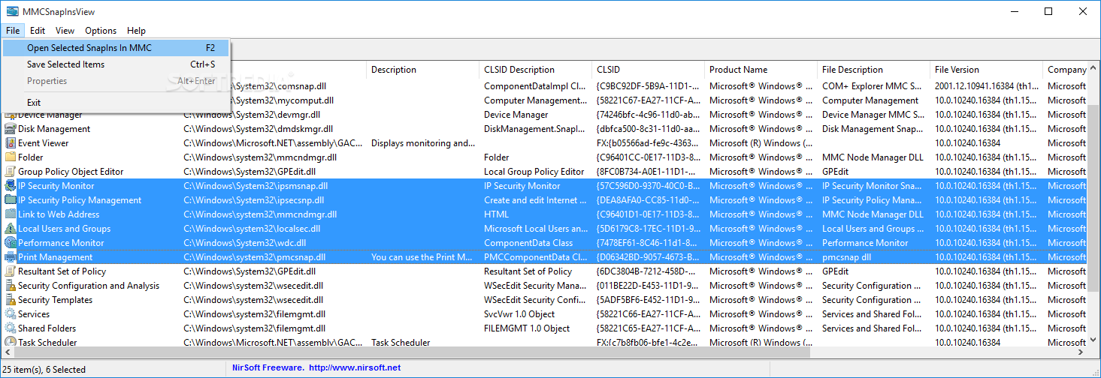Open the Edit menu

[38, 31]
